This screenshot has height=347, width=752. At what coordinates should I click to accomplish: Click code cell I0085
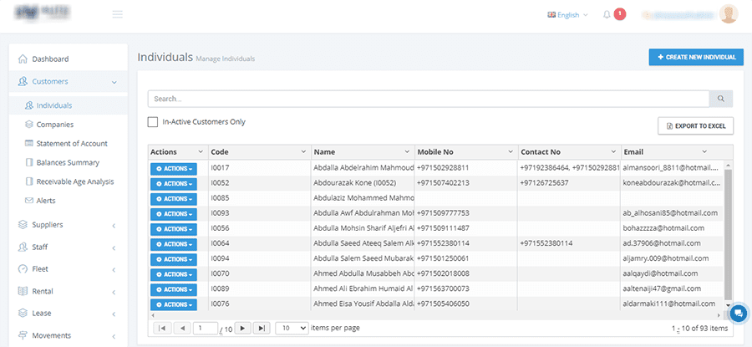pyautogui.click(x=220, y=197)
